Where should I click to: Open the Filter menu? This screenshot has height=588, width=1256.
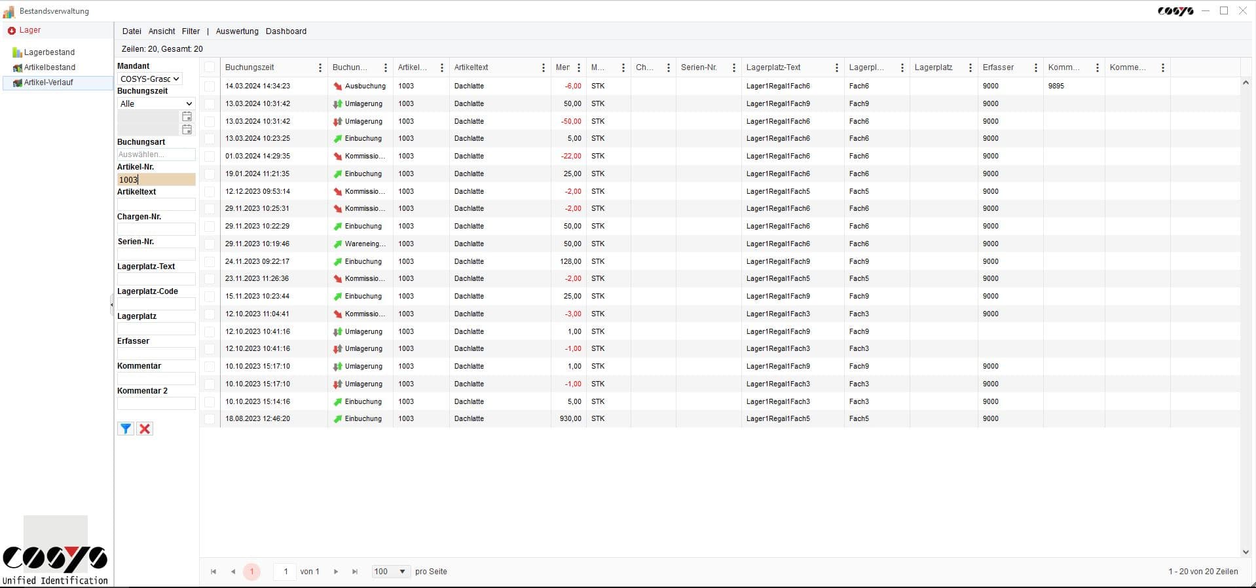tap(191, 31)
